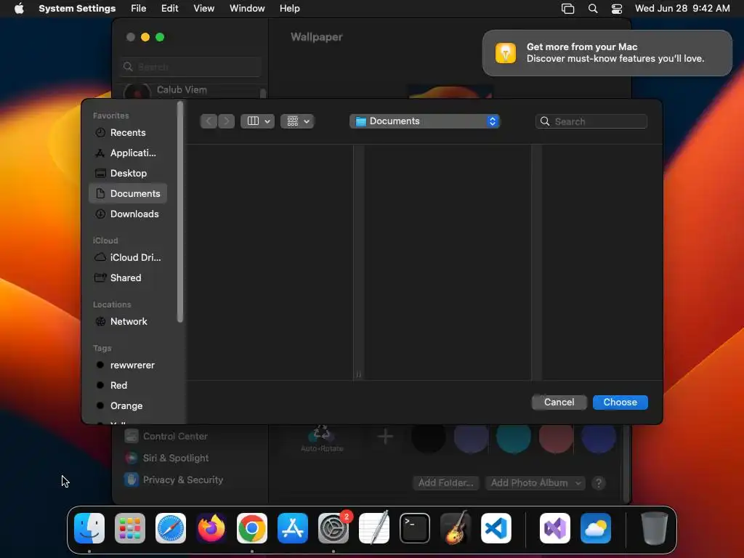
Task: Click the Choose button
Action: 620,403
